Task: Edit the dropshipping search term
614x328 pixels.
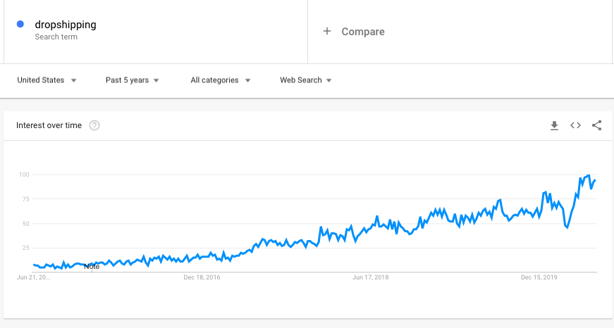Action: (66, 25)
